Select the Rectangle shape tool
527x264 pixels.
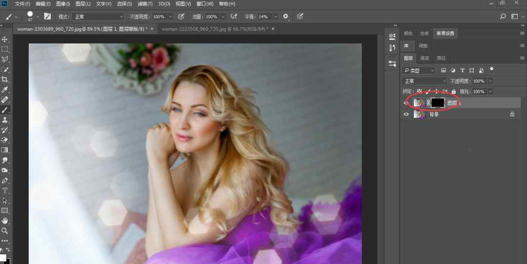click(5, 211)
